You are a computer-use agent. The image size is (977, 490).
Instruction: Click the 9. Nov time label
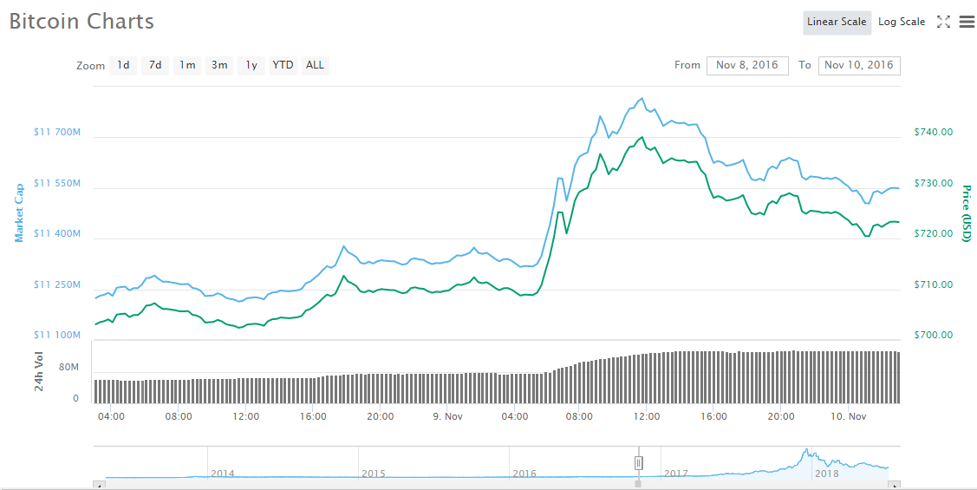447,416
